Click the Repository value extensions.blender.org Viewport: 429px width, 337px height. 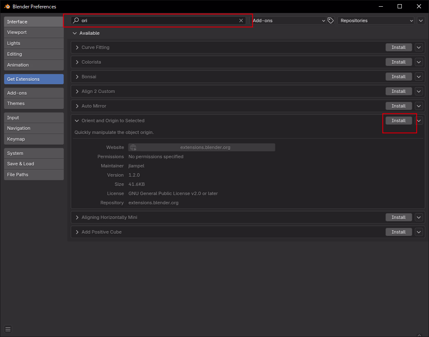coord(154,203)
